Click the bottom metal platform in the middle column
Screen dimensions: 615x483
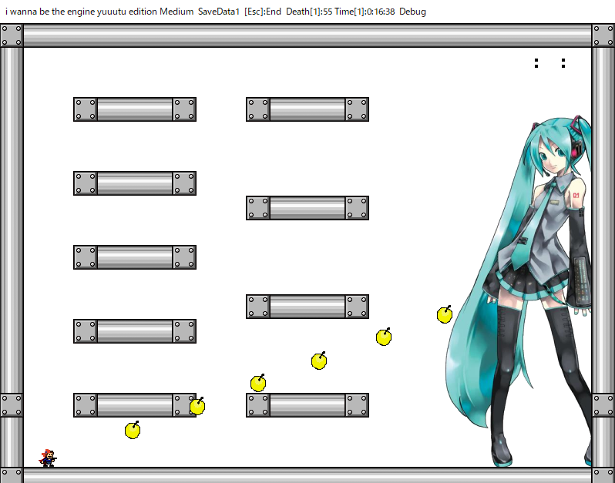point(307,405)
